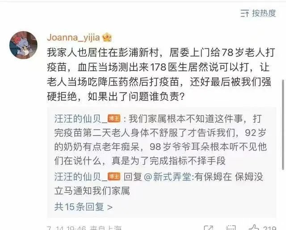Open the 按热度 sort order control

point(258,13)
